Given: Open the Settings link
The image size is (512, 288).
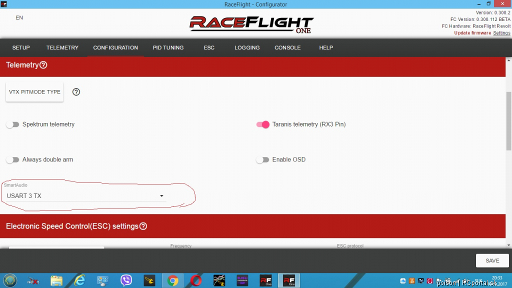Looking at the screenshot, I should click(x=501, y=33).
